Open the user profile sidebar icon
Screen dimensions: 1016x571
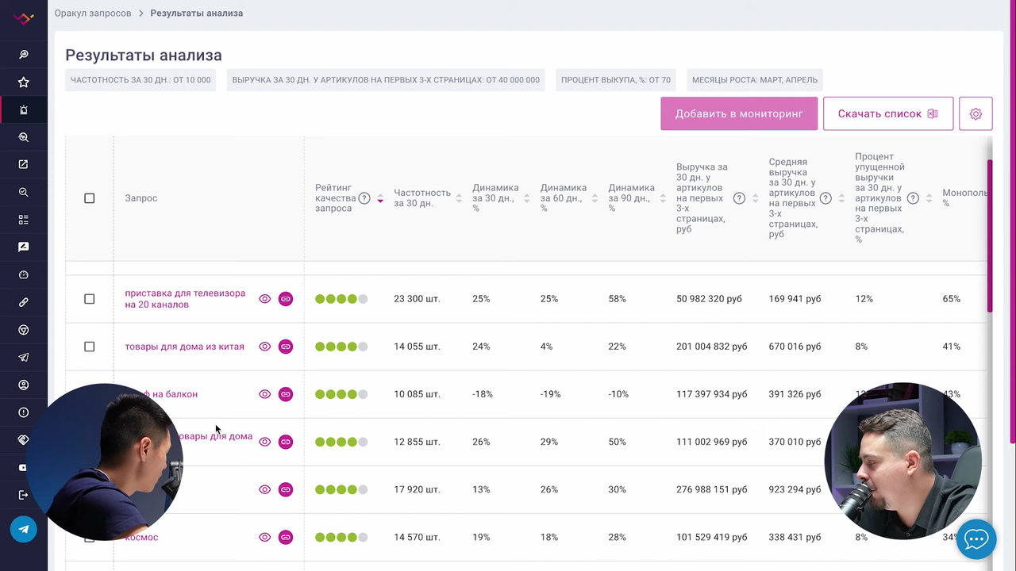tap(24, 385)
